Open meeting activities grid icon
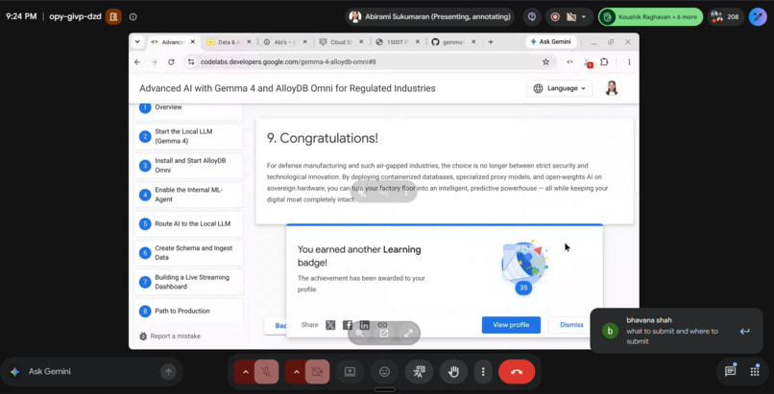 pos(755,371)
